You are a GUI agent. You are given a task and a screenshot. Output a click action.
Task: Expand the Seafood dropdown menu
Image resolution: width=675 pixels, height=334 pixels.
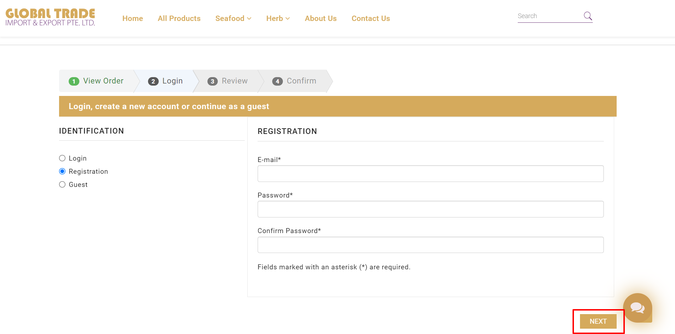point(233,18)
